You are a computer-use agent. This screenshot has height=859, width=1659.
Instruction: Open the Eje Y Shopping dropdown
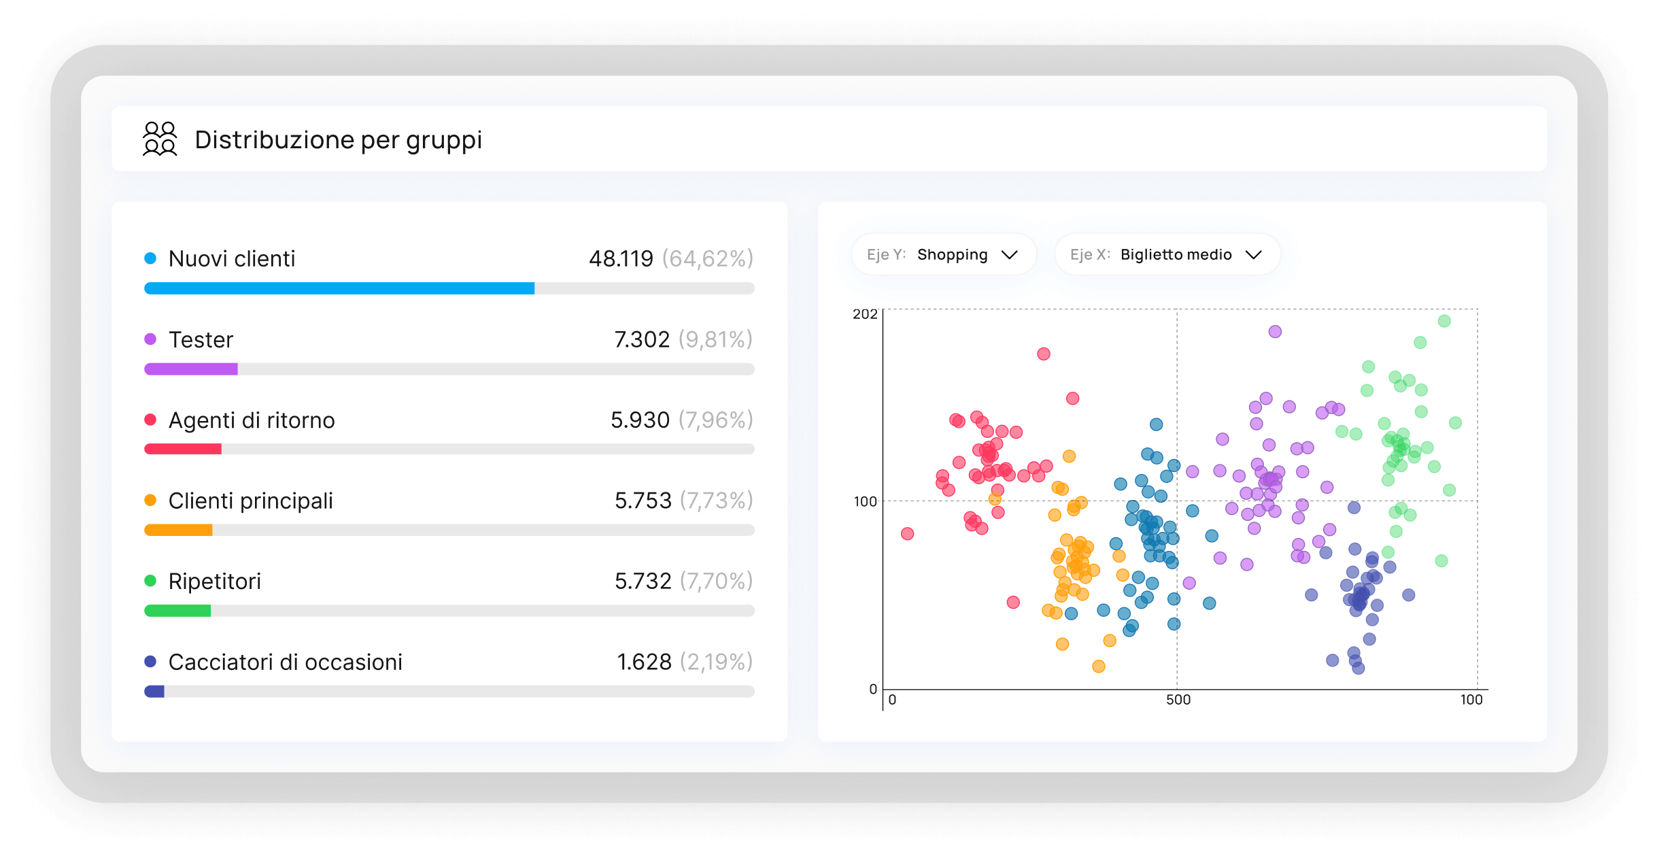pyautogui.click(x=943, y=254)
